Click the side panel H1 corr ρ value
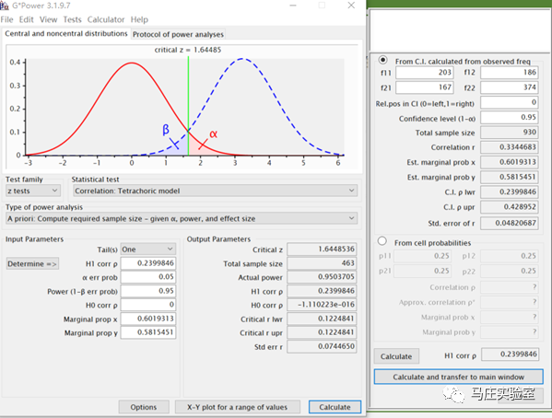This screenshot has height=418, width=552. [x=510, y=354]
